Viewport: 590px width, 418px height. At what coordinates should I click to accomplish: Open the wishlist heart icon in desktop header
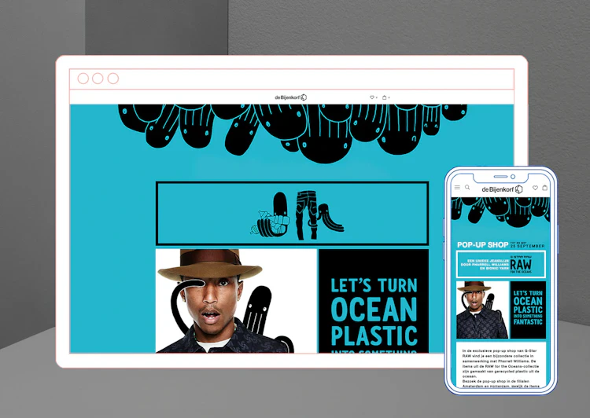tap(372, 97)
